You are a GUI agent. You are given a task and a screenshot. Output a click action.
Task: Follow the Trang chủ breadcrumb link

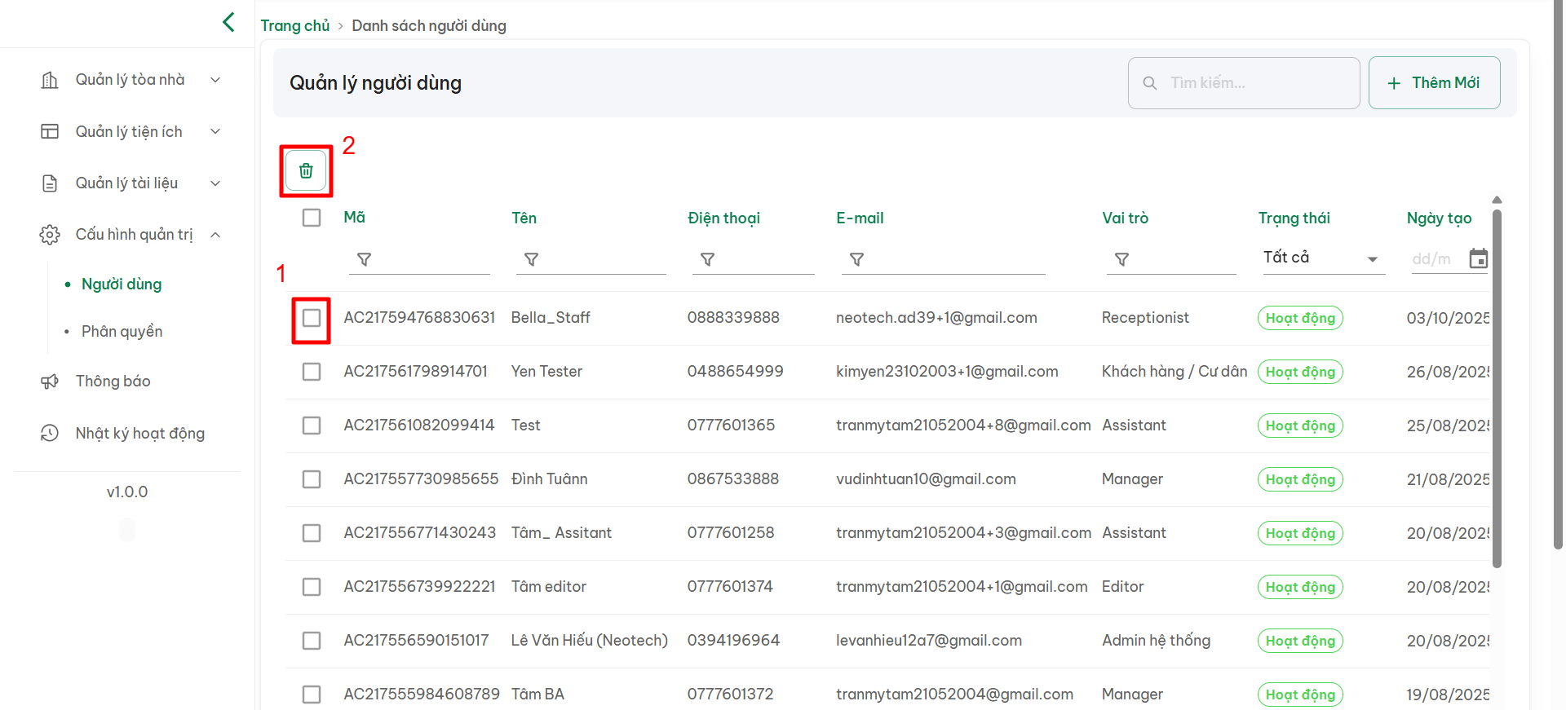click(294, 26)
